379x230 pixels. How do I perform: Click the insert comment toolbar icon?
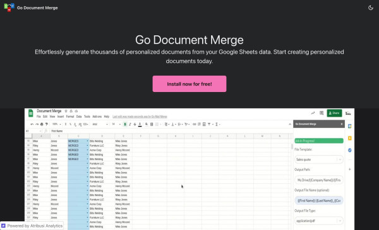point(199,124)
